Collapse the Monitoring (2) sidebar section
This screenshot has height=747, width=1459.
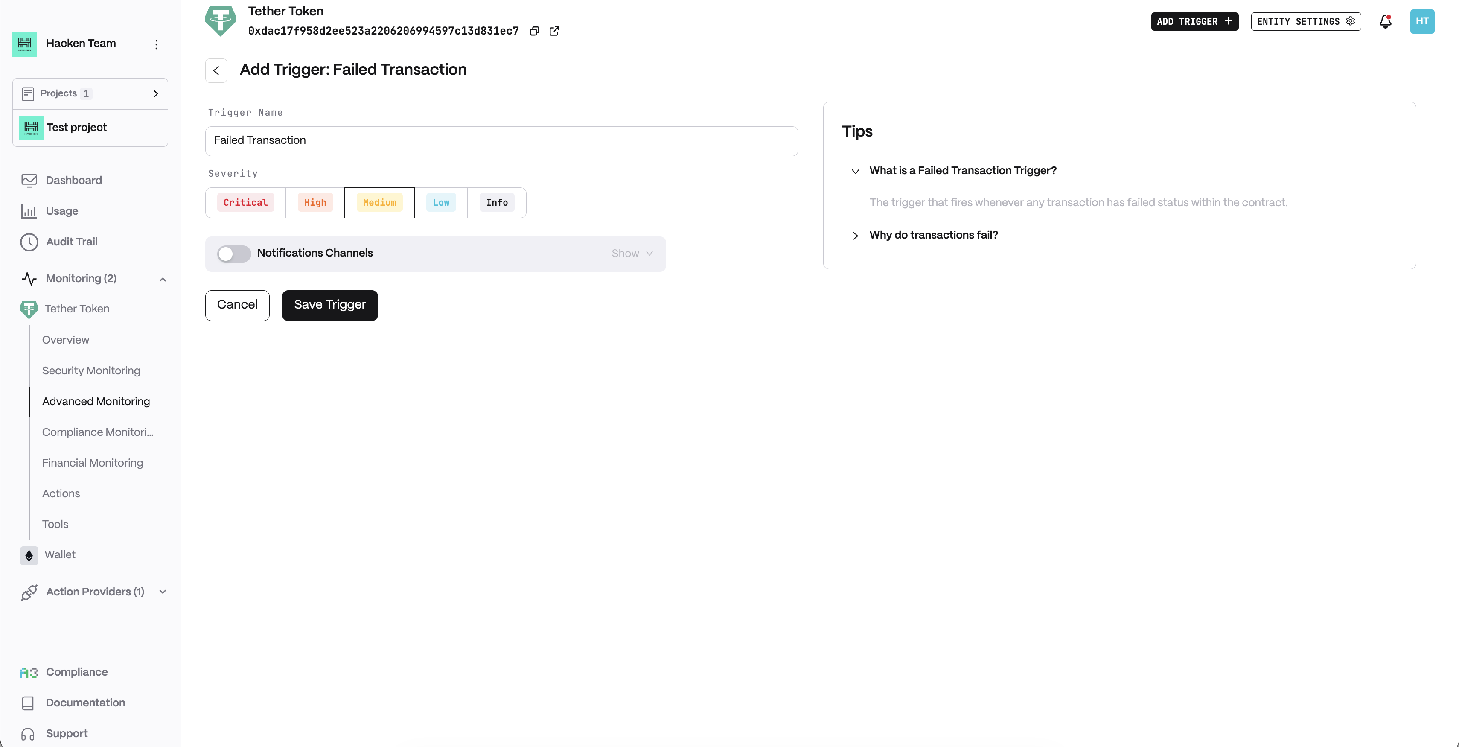click(163, 279)
